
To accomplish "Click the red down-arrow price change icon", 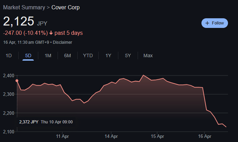I will tap(51, 33).
